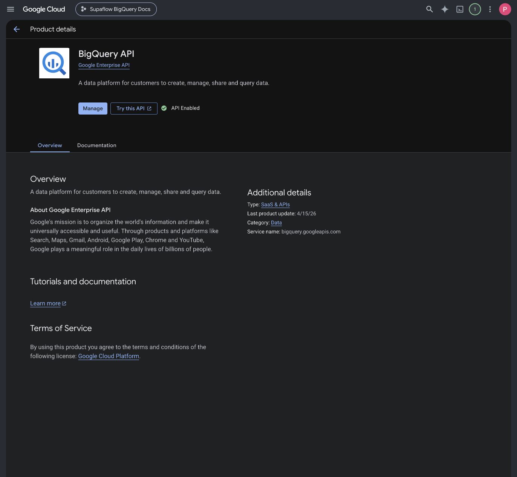Click the Last product update 4/15/26 text
The height and width of the screenshot is (477, 517).
tap(281, 213)
